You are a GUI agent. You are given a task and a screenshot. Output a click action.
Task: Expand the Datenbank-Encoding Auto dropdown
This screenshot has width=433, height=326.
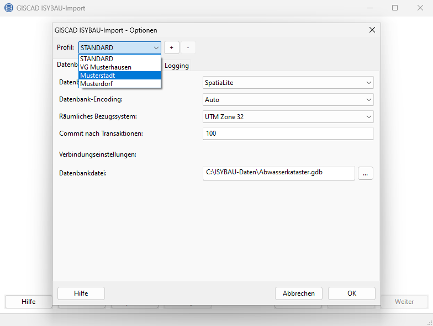point(288,100)
